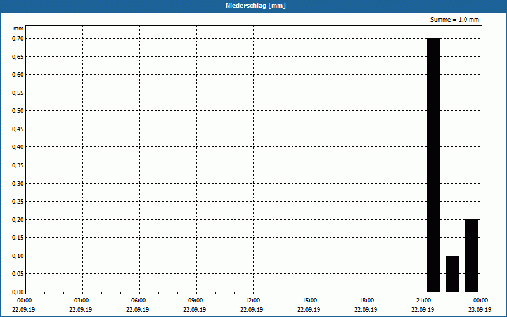The image size is (507, 317).
Task: Click the 23.09.19 date label
Action: [480, 310]
